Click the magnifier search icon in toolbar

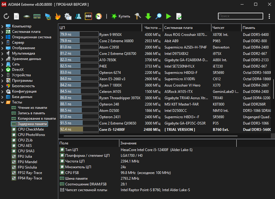pyautogui.click(x=158, y=16)
